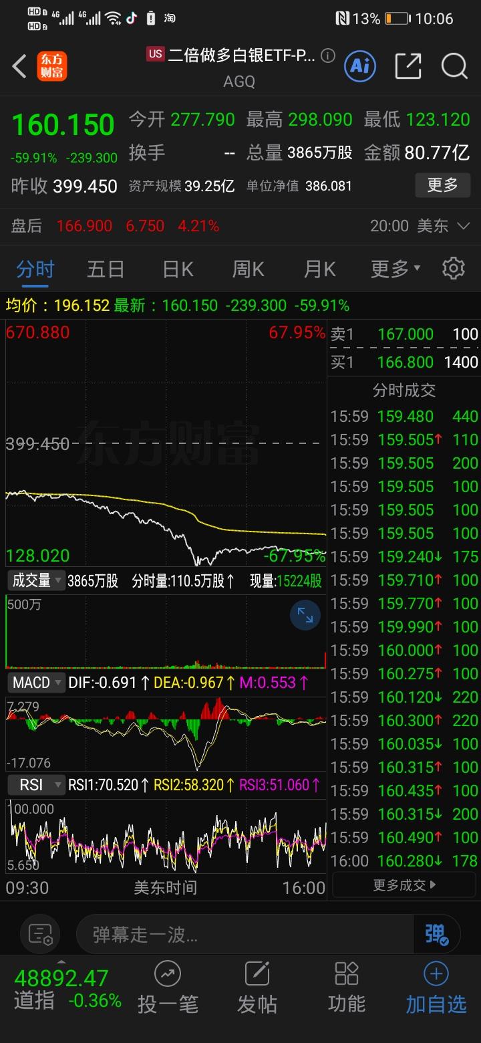Open the search magnifier icon
The image size is (481, 1043).
tap(454, 66)
